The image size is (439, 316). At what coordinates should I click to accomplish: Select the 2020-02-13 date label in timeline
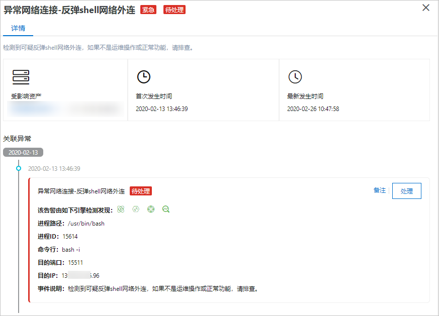[23, 152]
